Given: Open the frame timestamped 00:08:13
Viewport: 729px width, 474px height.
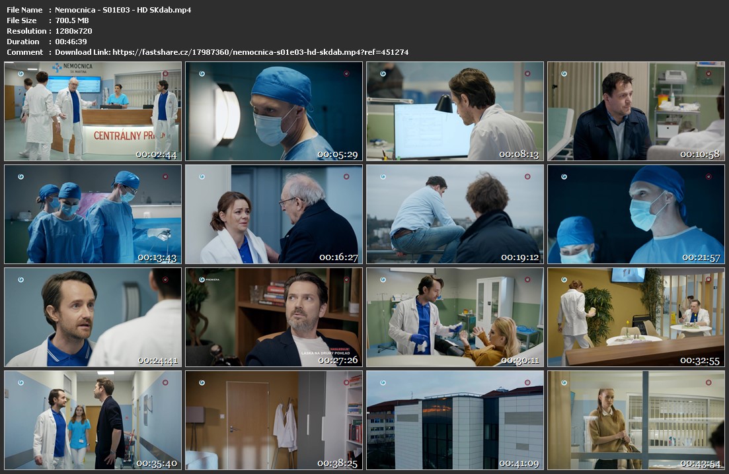Looking at the screenshot, I should [455, 112].
